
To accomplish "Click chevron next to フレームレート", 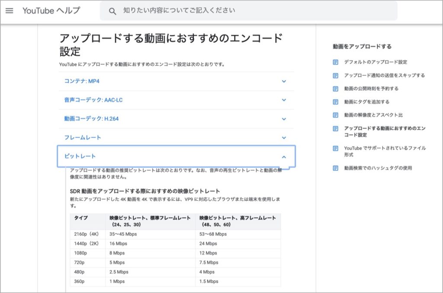I will [284, 138].
